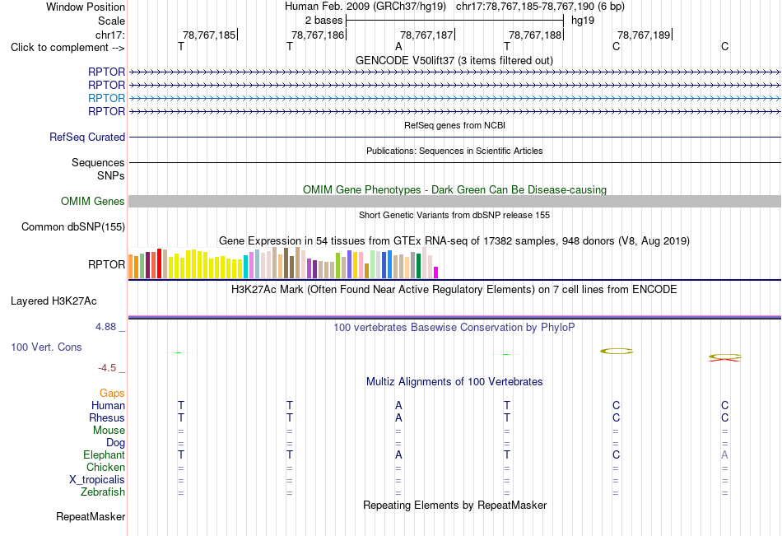The width and height of the screenshot is (782, 536).
Task: Click position label 78,767,185
Action: (209, 35)
